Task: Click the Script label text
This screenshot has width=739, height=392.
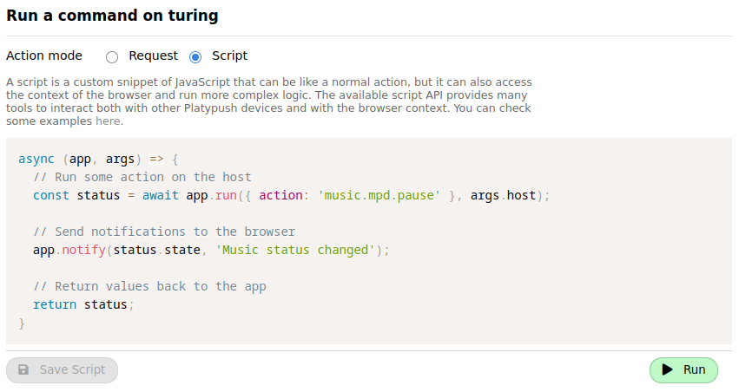Action: pyautogui.click(x=229, y=56)
